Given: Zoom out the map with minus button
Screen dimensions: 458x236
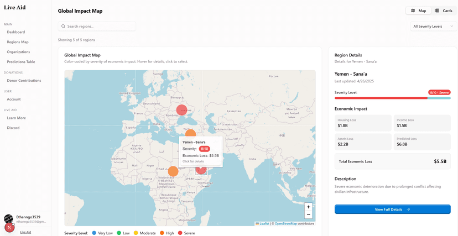Looking at the screenshot, I should click(x=309, y=214).
